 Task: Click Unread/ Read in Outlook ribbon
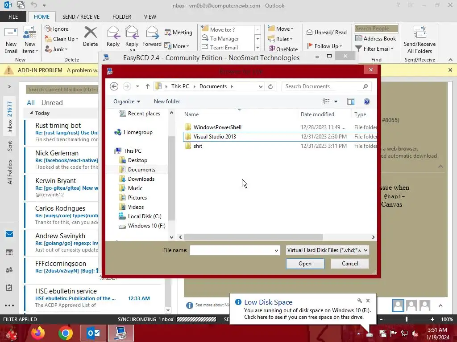pyautogui.click(x=327, y=32)
